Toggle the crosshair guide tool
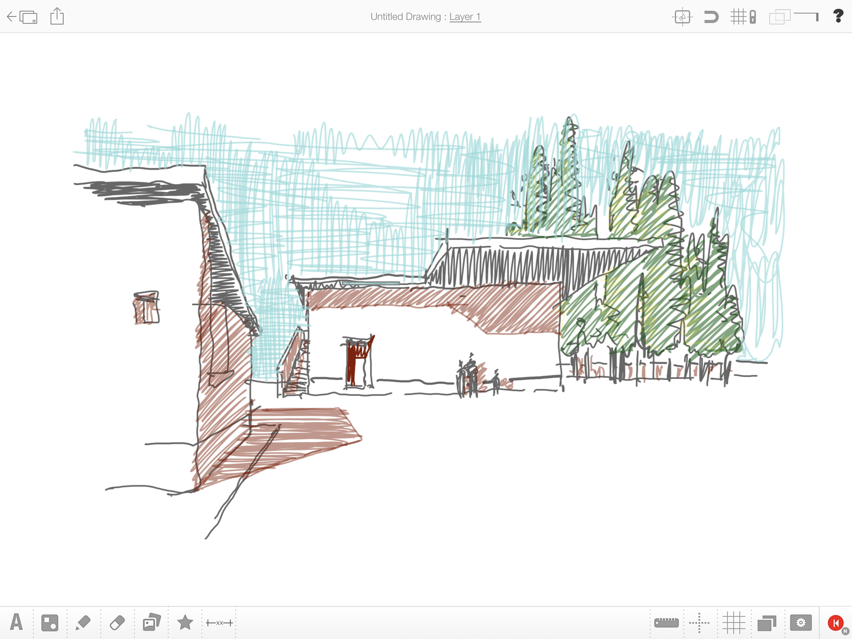This screenshot has width=852, height=639. pos(699,623)
